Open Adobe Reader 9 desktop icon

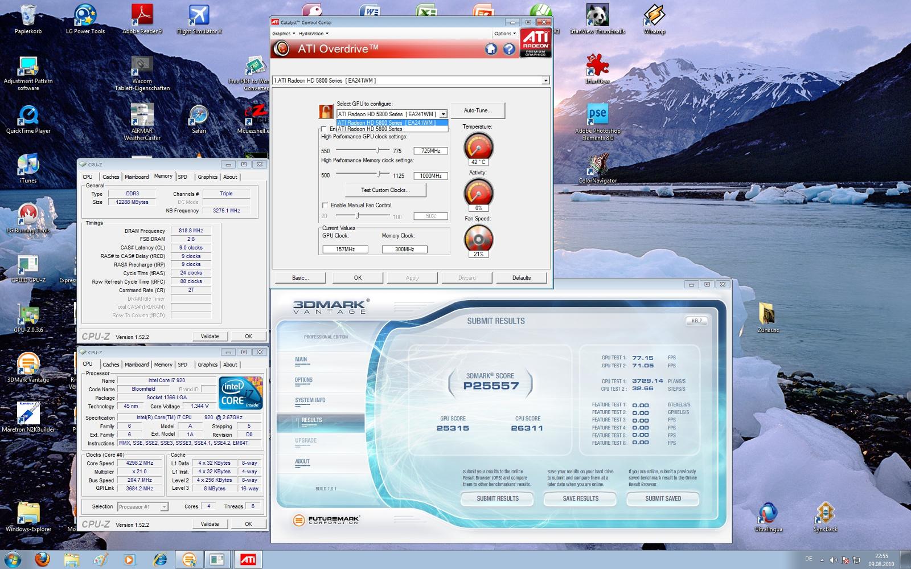point(142,20)
